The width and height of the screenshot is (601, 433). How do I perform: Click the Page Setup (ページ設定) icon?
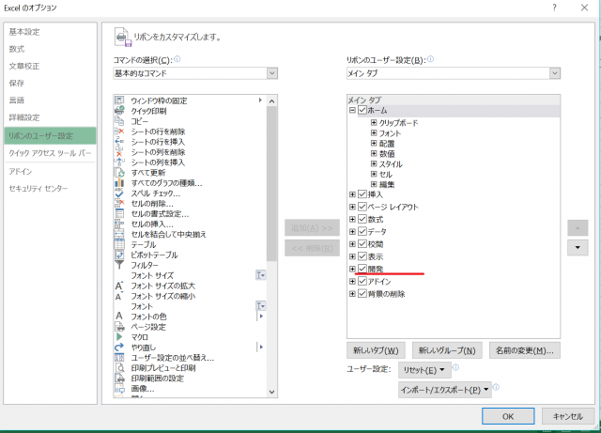[120, 326]
